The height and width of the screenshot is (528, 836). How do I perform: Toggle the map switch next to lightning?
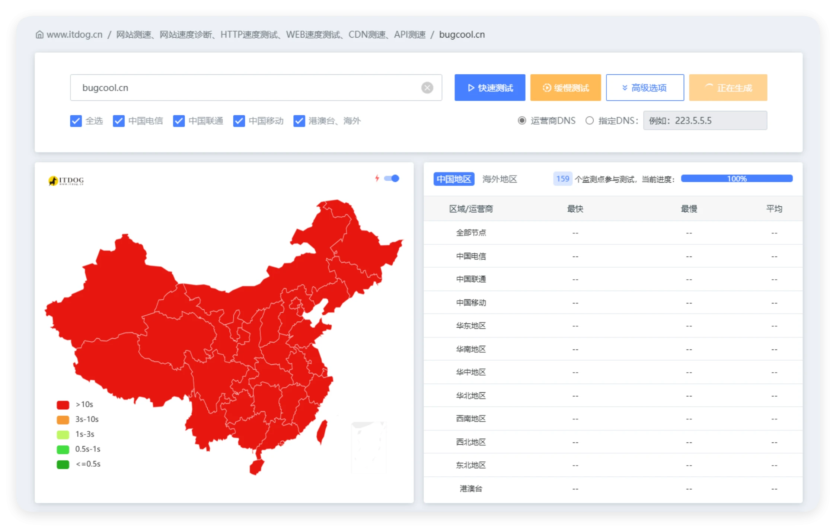(392, 178)
